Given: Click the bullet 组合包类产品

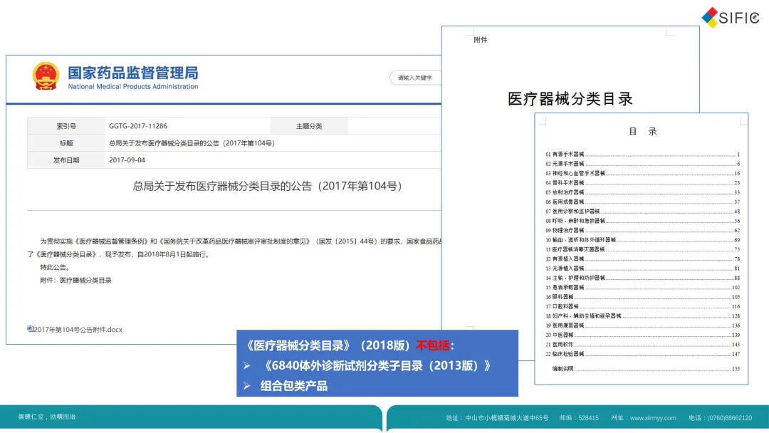Looking at the screenshot, I should 294,386.
